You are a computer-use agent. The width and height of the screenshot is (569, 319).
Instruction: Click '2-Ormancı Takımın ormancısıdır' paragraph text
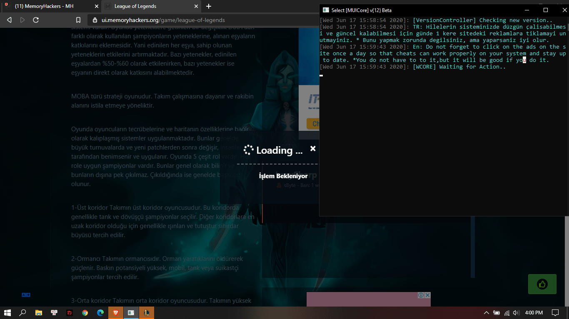157,267
